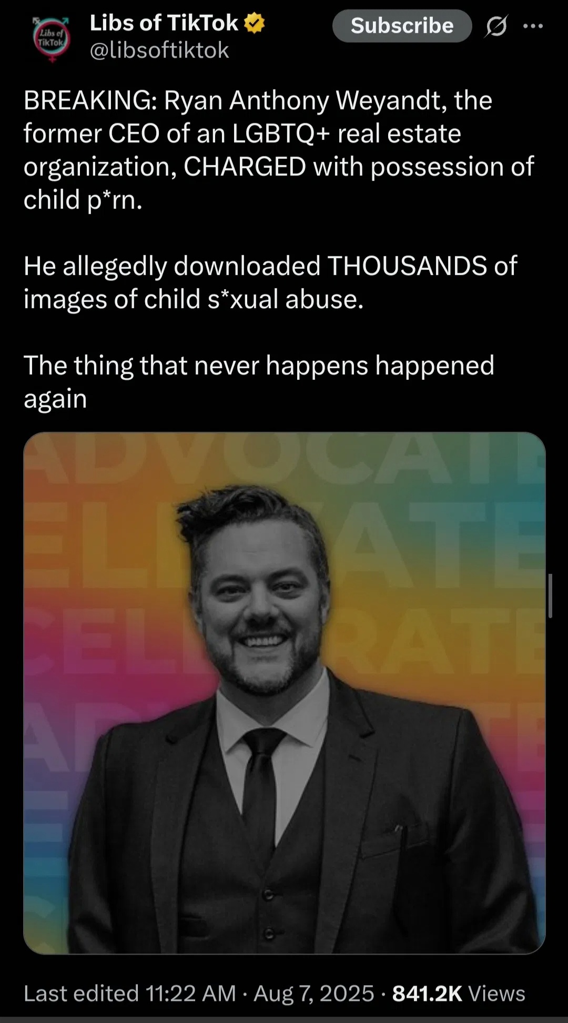Visit the @libsoftiktok handle
Image resolution: width=568 pixels, height=1023 pixels.
tap(159, 50)
